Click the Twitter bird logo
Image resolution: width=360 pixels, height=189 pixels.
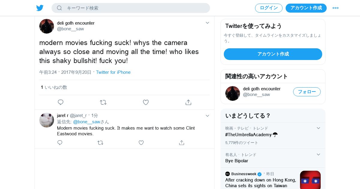click(x=40, y=8)
